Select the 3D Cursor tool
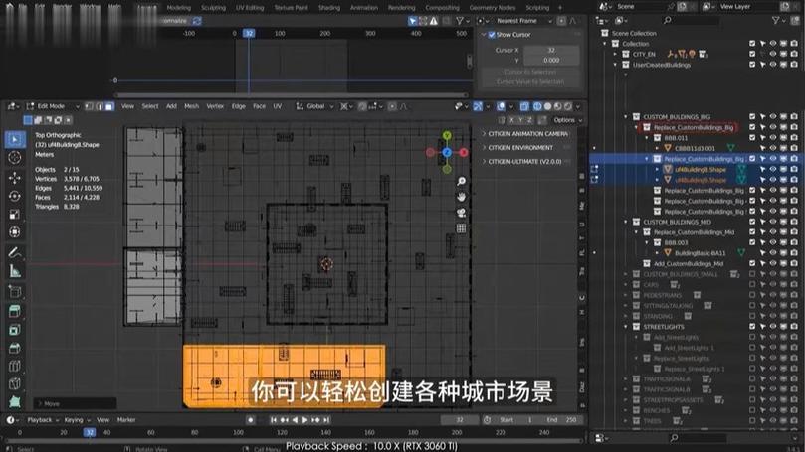Viewport: 805px width, 452px height. pyautogui.click(x=15, y=158)
